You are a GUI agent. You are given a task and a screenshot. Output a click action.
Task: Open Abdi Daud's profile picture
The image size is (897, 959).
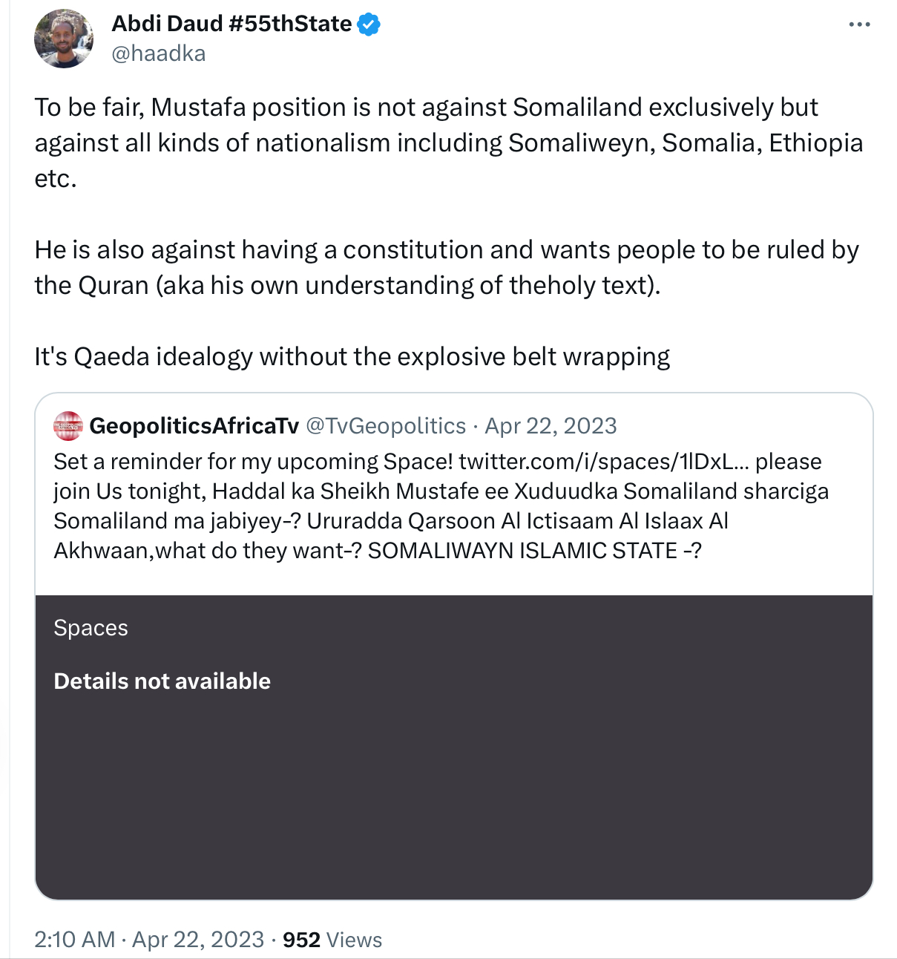tap(64, 39)
